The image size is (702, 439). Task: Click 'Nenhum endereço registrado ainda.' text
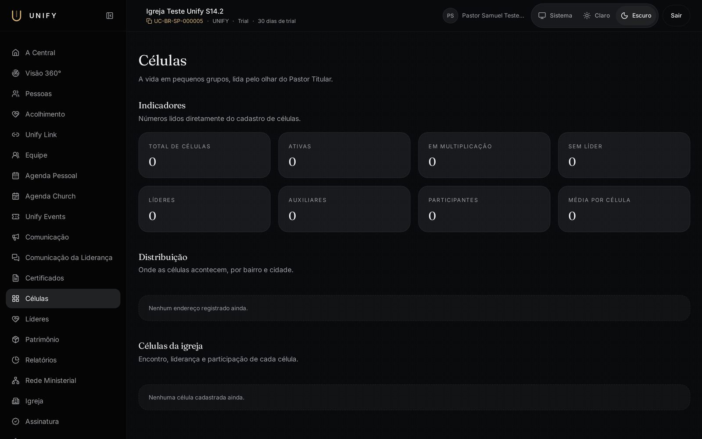click(198, 308)
